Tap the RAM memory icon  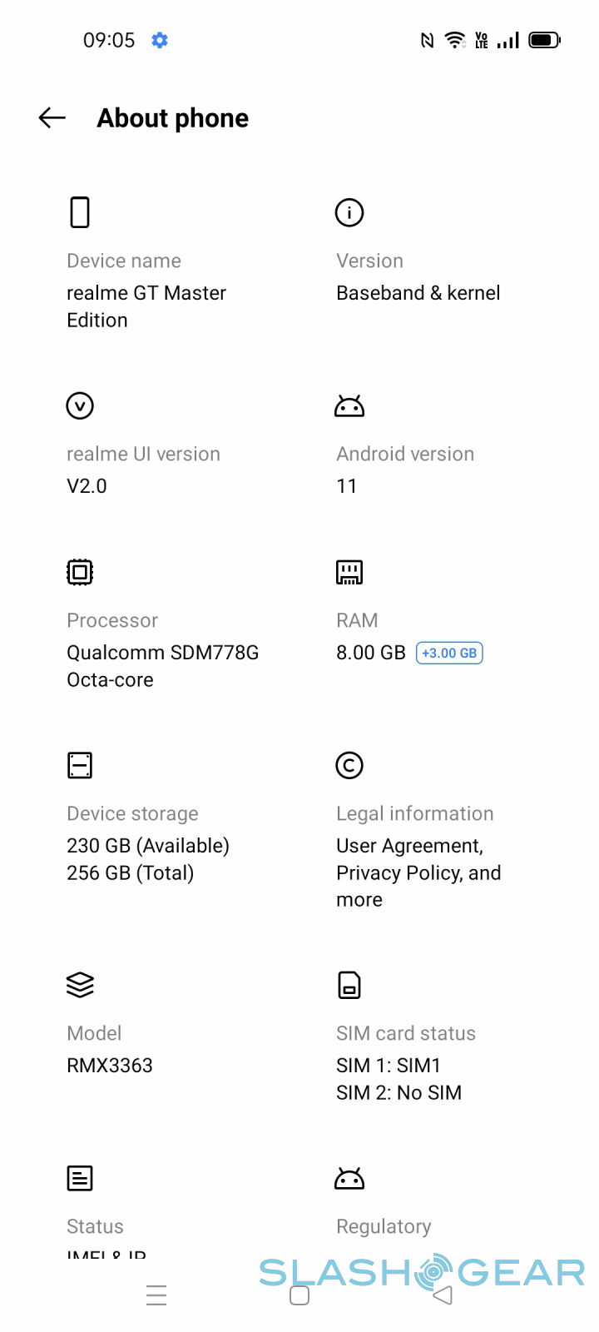349,572
